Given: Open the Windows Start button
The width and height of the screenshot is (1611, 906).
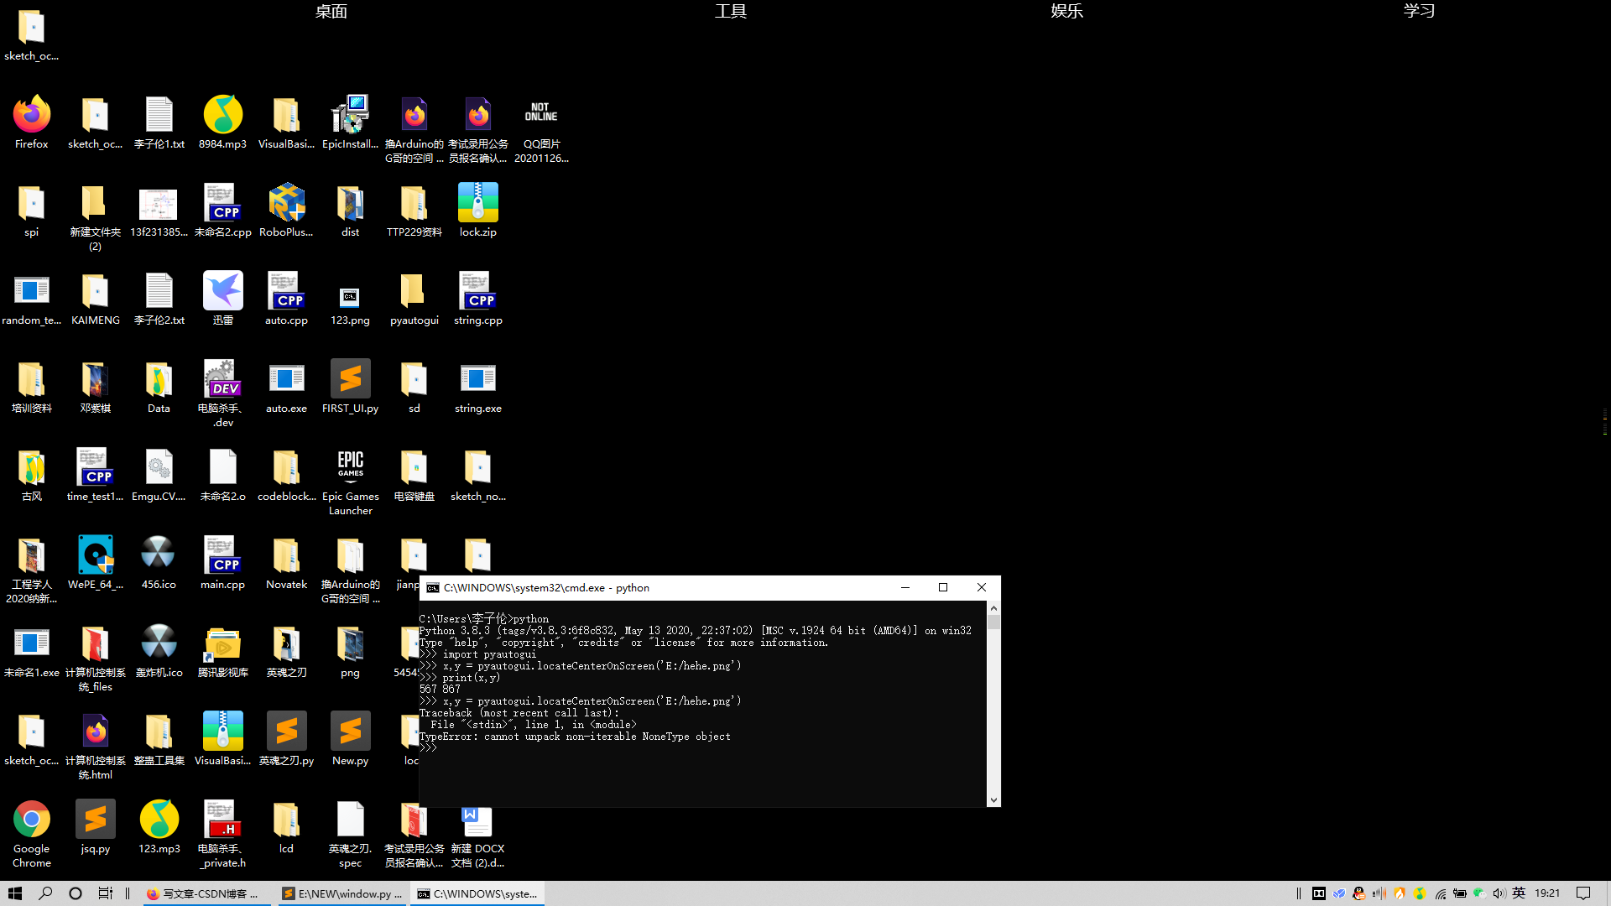Looking at the screenshot, I should pyautogui.click(x=15, y=893).
